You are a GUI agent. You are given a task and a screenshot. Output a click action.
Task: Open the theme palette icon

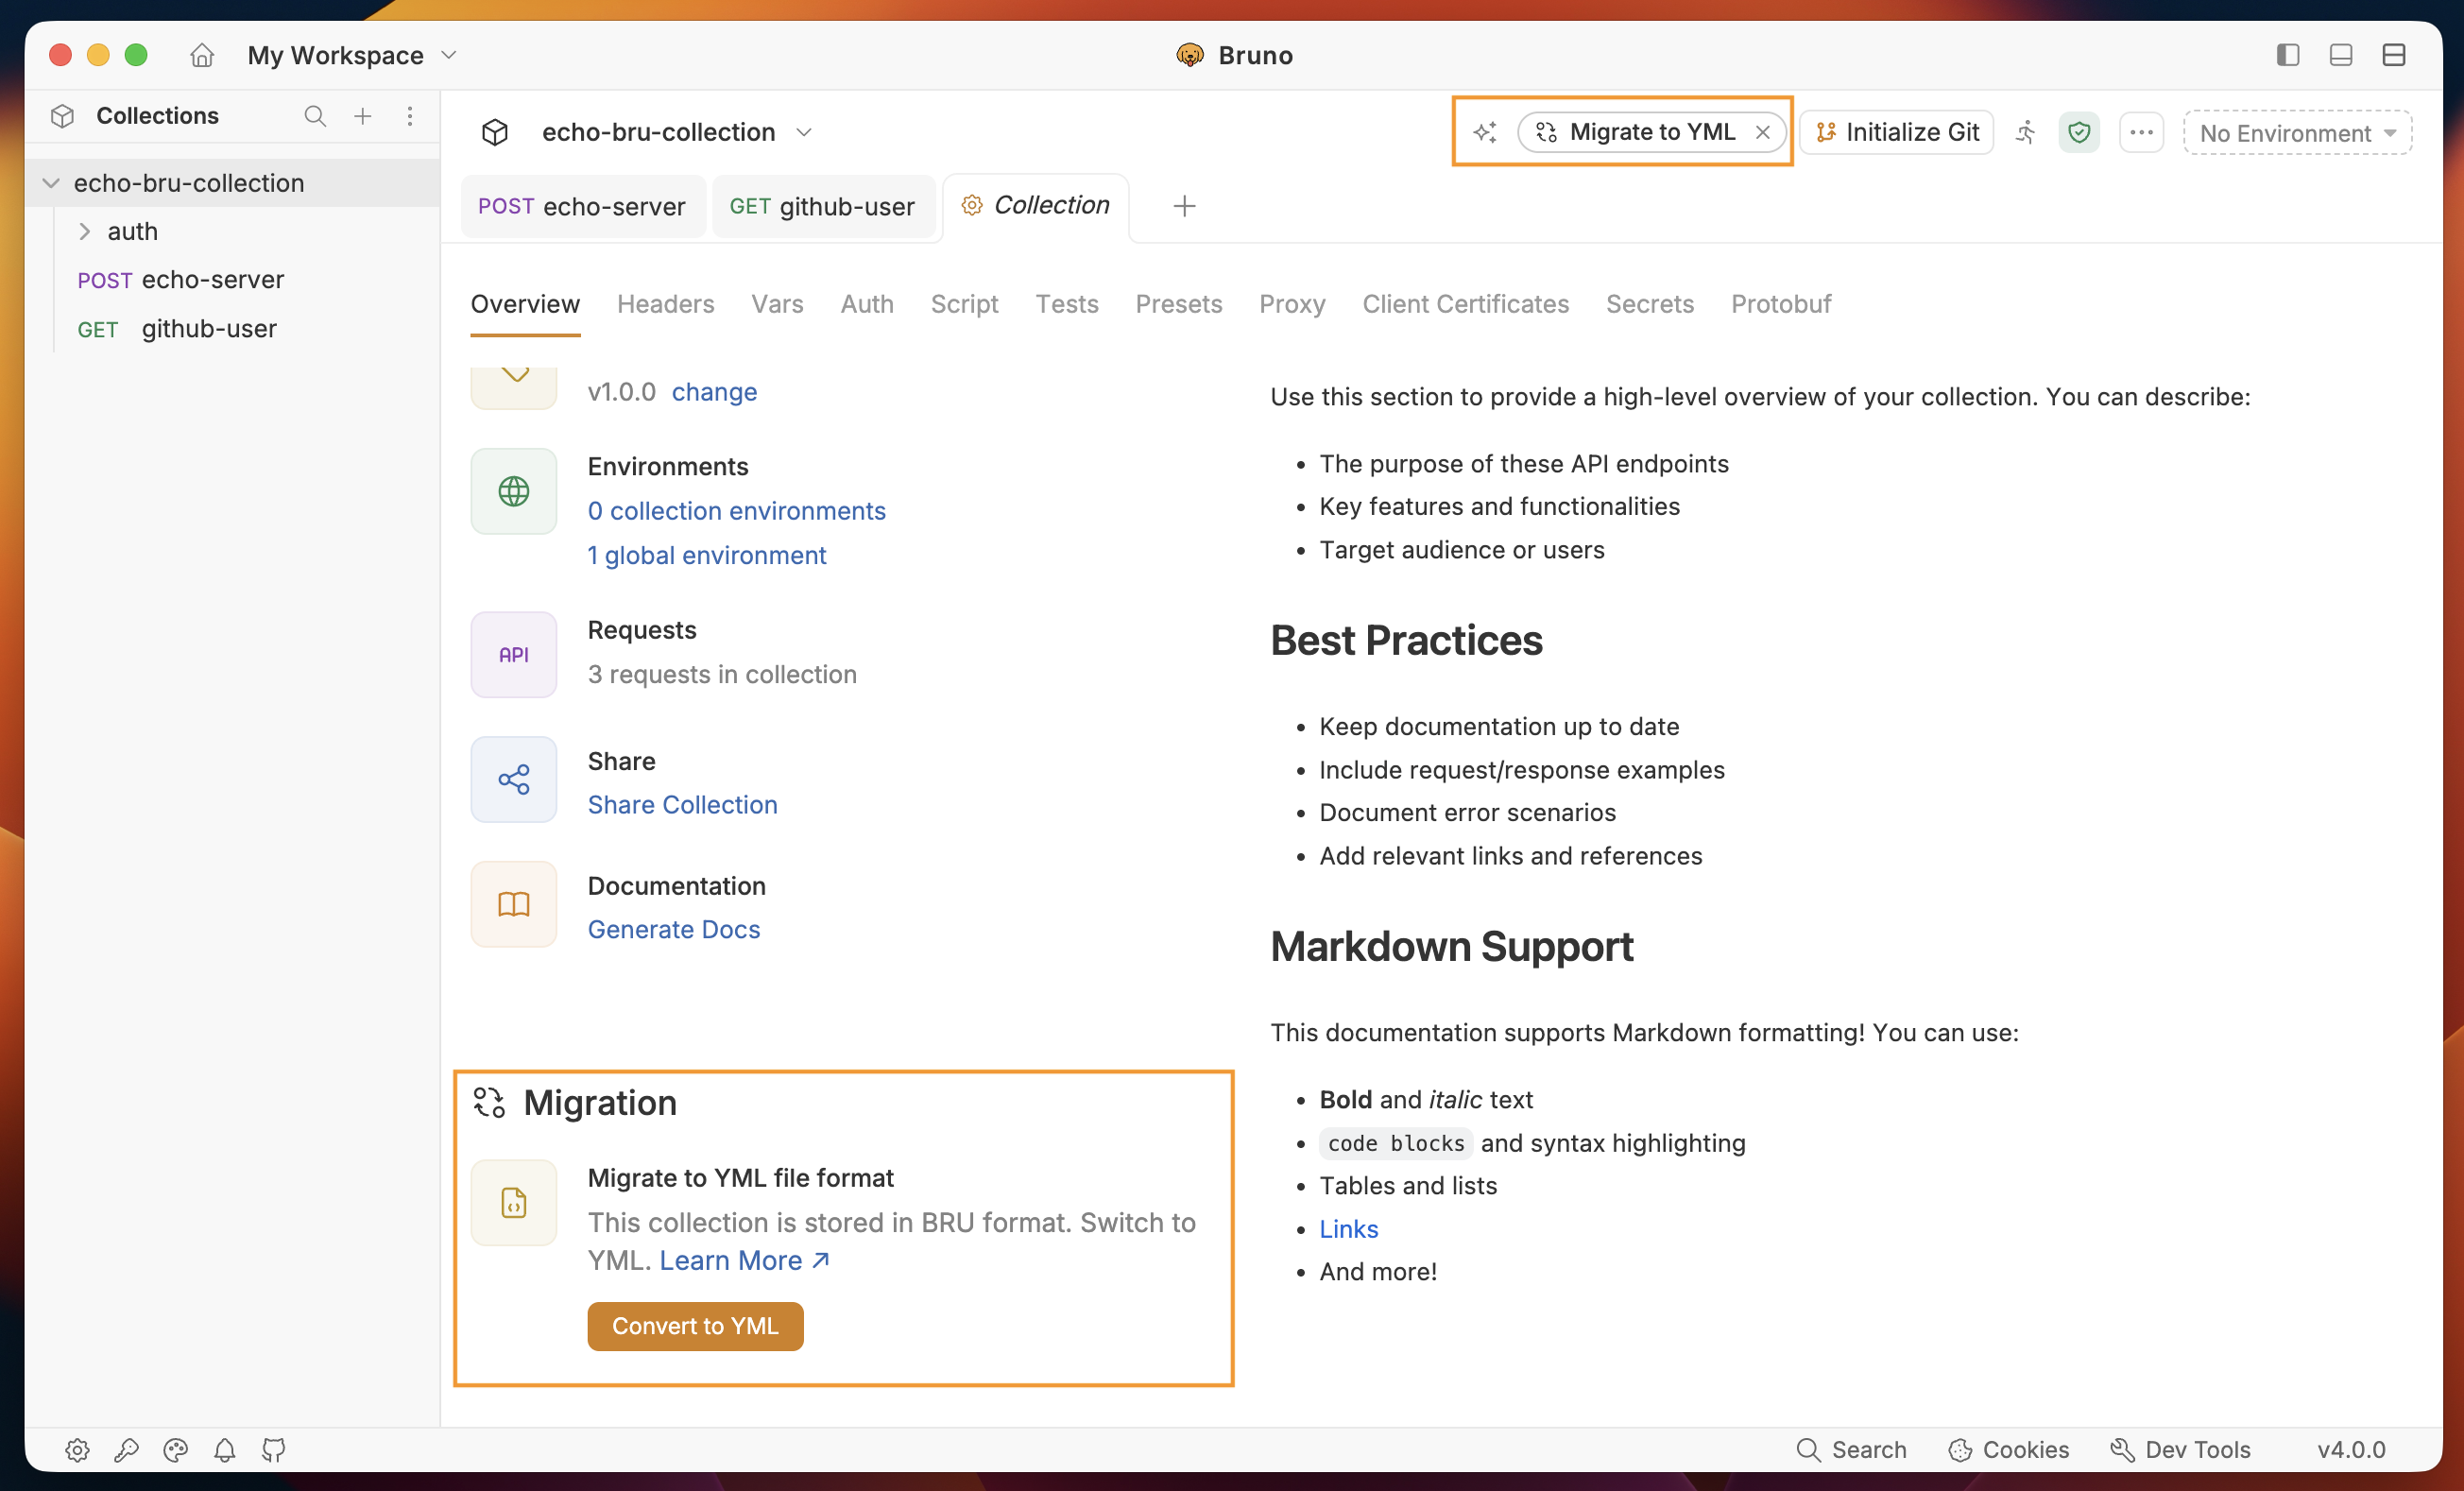175,1450
